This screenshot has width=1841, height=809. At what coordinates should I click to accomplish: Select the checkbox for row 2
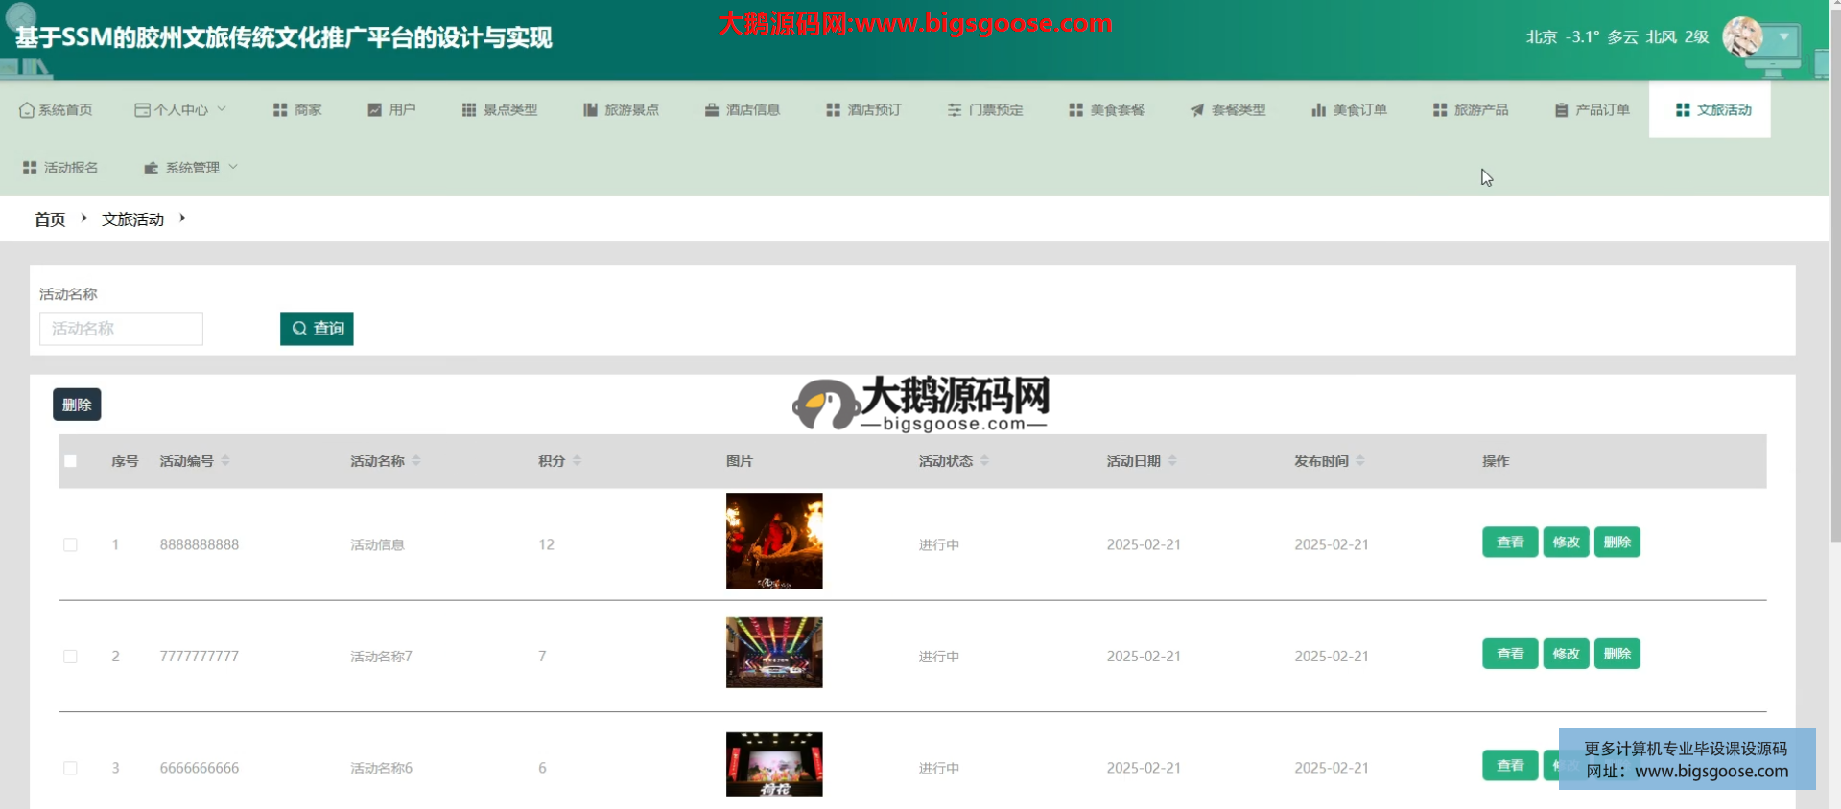point(70,657)
